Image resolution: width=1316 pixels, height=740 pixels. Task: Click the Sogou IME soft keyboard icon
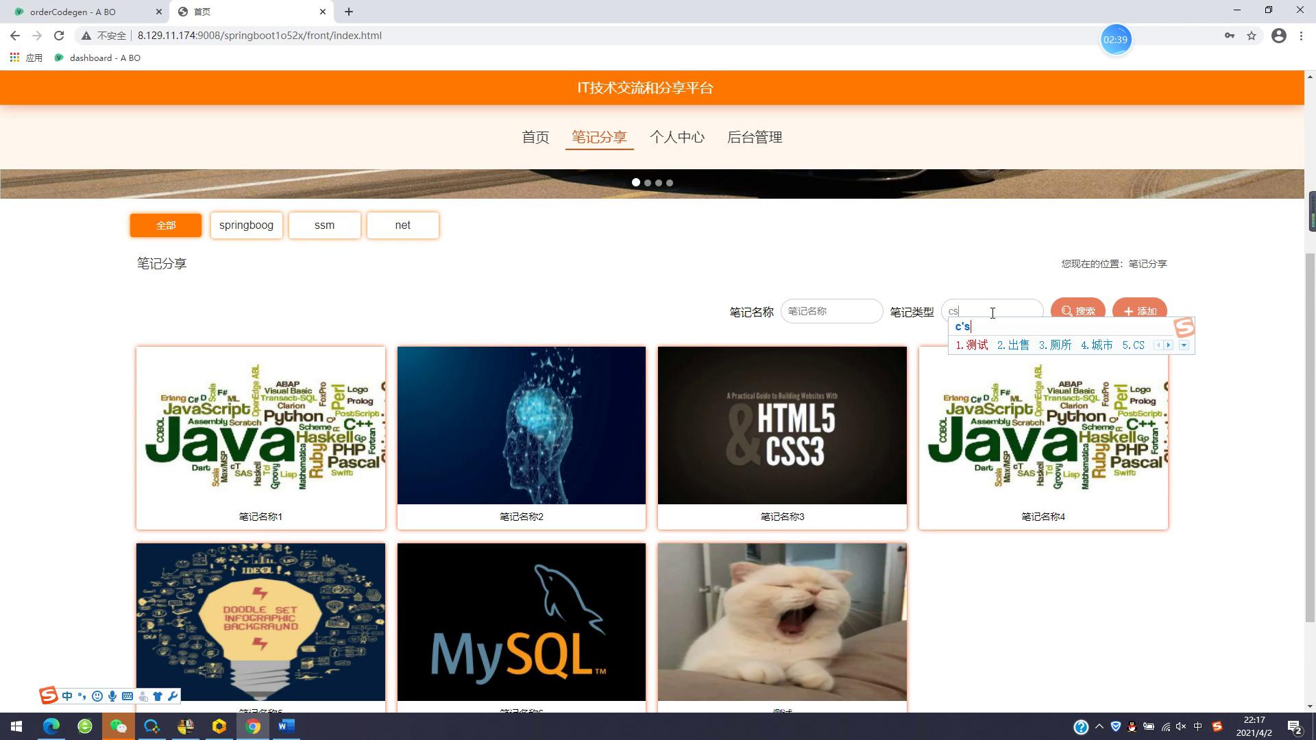[127, 696]
